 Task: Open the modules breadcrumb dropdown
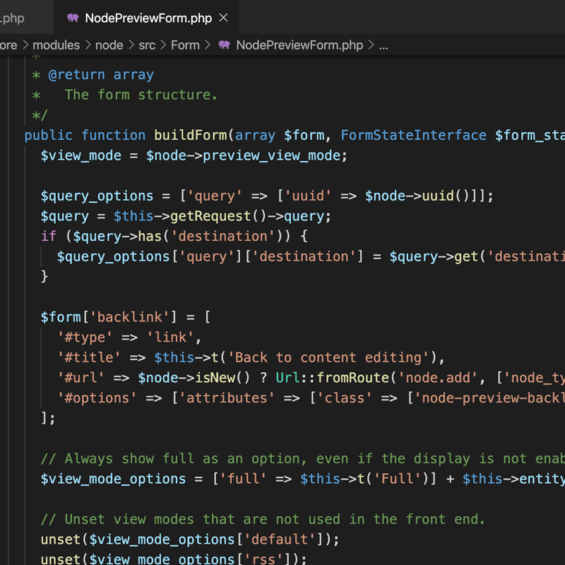point(56,44)
